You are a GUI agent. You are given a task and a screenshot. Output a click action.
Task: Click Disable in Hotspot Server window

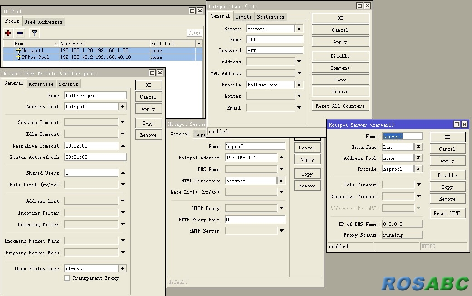tap(447, 175)
